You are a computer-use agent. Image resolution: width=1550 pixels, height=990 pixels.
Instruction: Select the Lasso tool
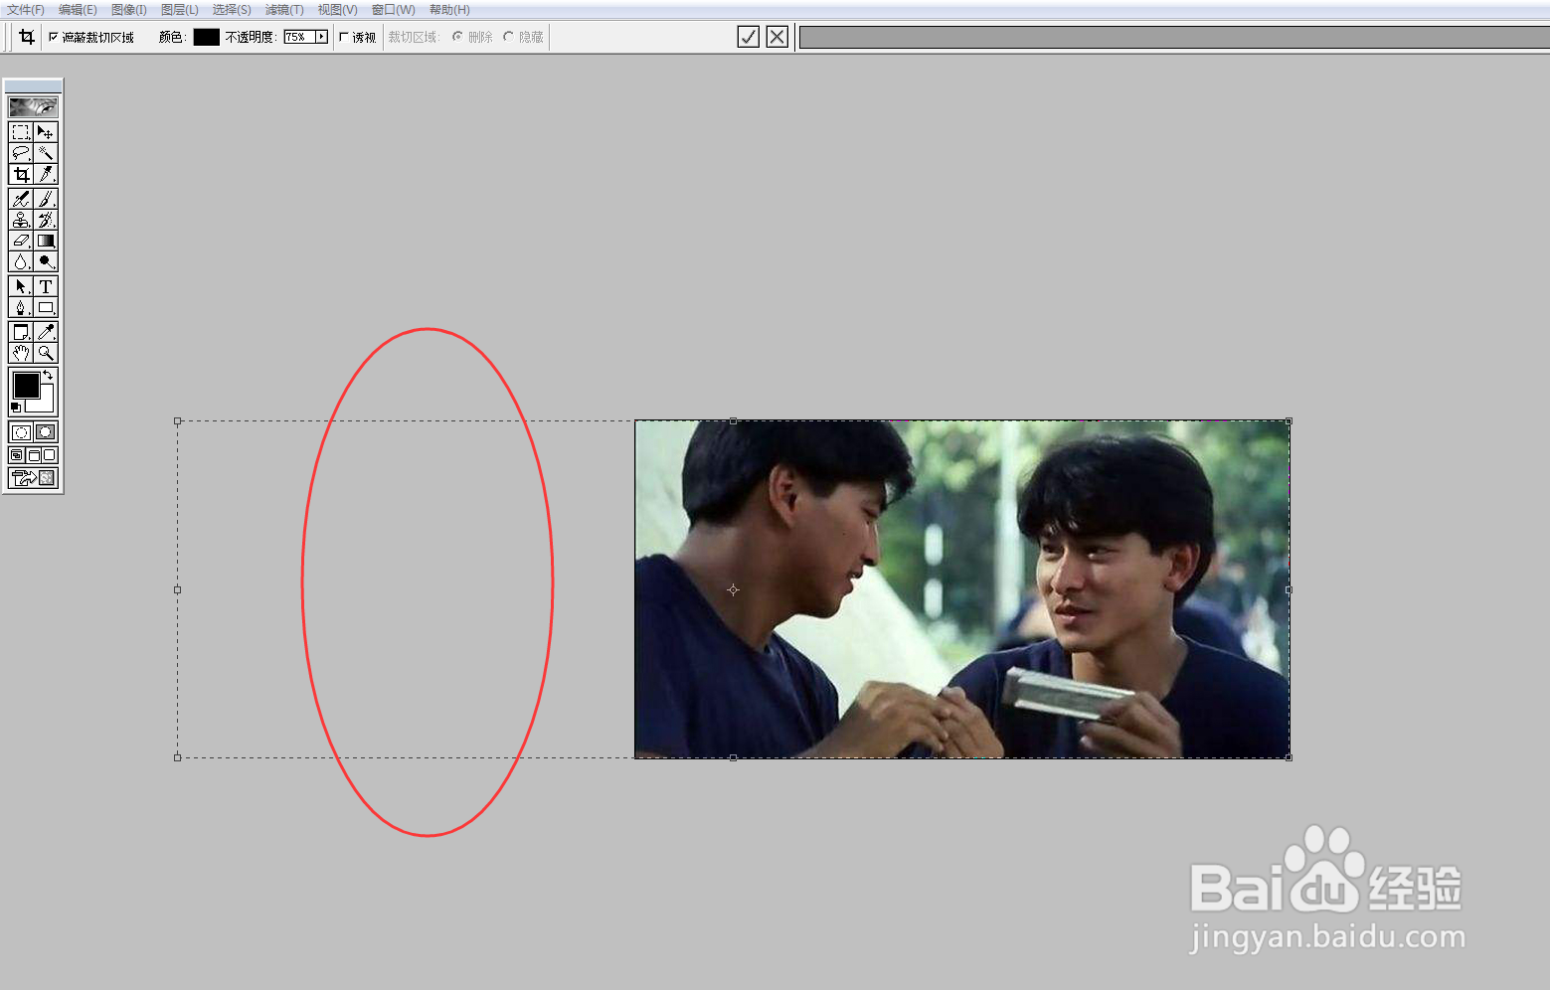point(21,153)
